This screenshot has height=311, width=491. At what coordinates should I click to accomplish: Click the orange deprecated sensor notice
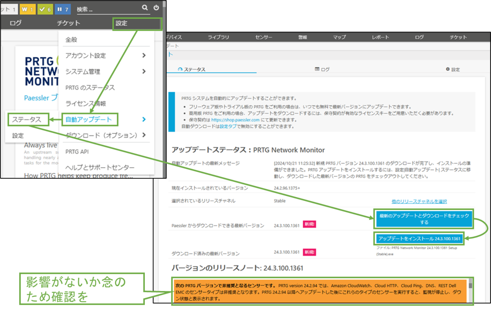pos(320,291)
